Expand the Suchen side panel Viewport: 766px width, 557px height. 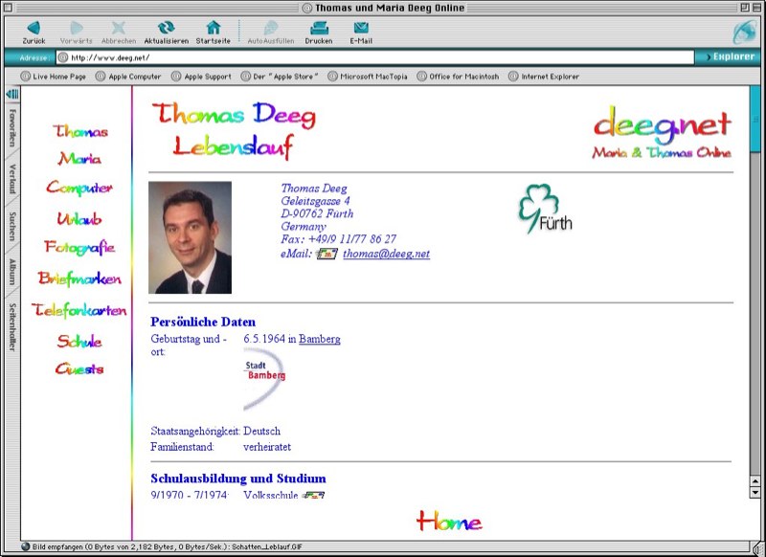pyautogui.click(x=12, y=226)
